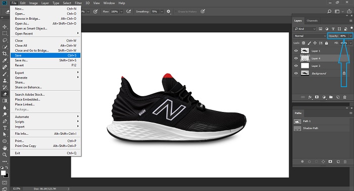Switch to the Channels tab

pyautogui.click(x=312, y=21)
